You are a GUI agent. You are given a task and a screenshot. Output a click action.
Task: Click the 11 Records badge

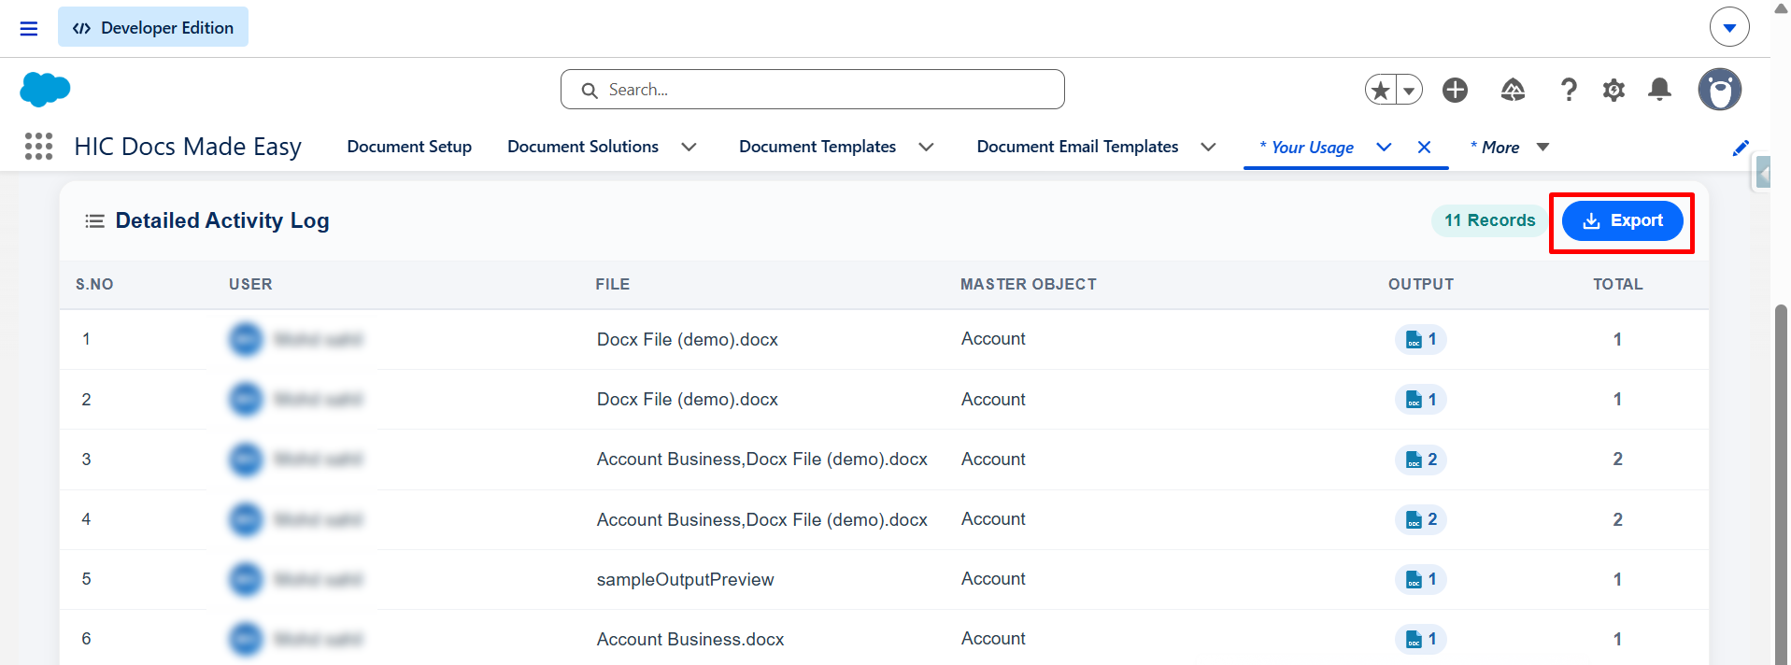tap(1489, 220)
